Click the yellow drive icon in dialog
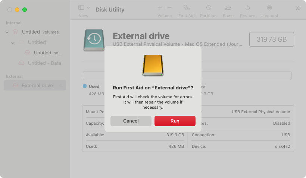Viewport: 306px width, 178px height. (153, 65)
